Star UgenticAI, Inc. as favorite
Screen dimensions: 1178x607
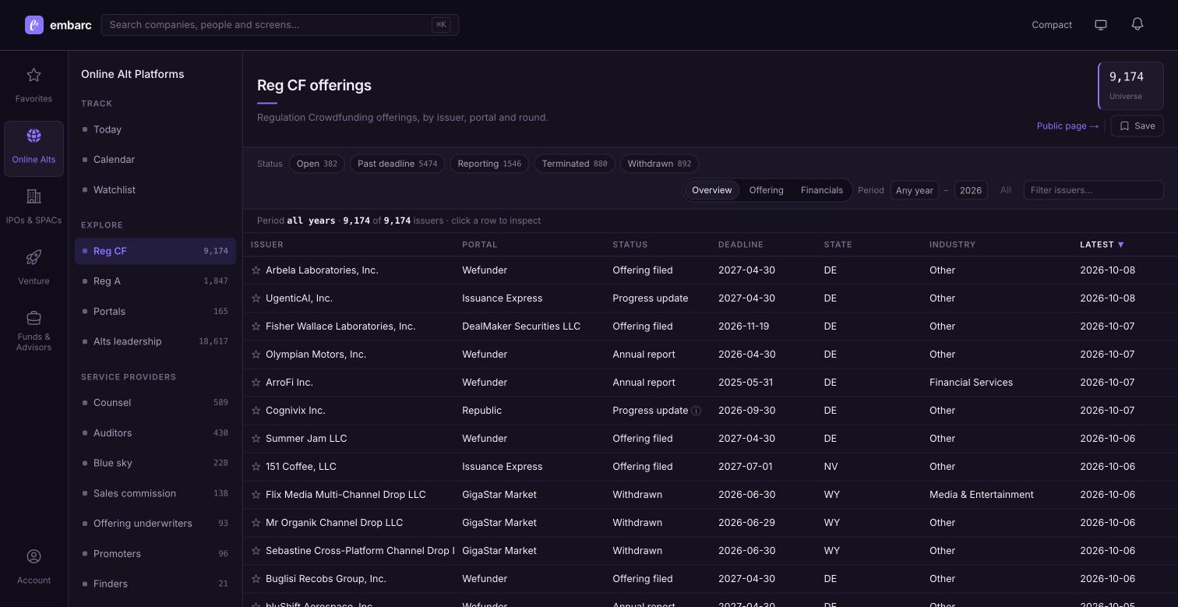256,298
